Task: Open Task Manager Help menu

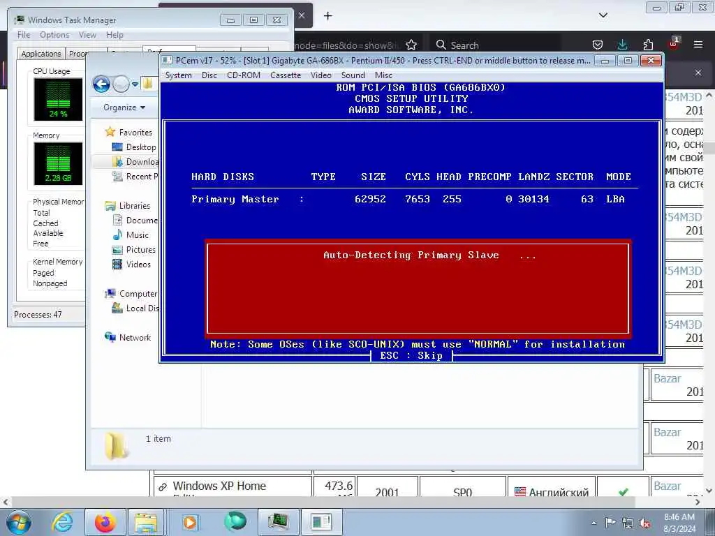Action: 115,35
